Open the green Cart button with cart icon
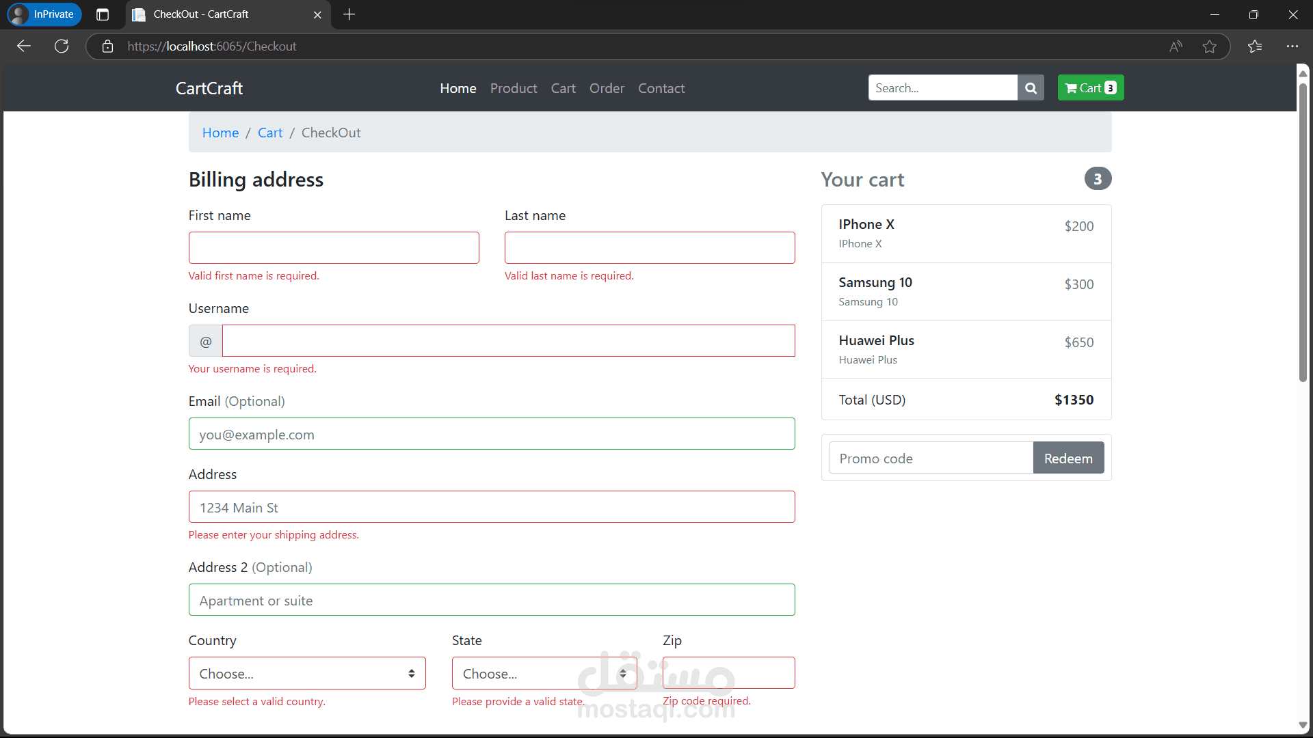 (x=1090, y=88)
